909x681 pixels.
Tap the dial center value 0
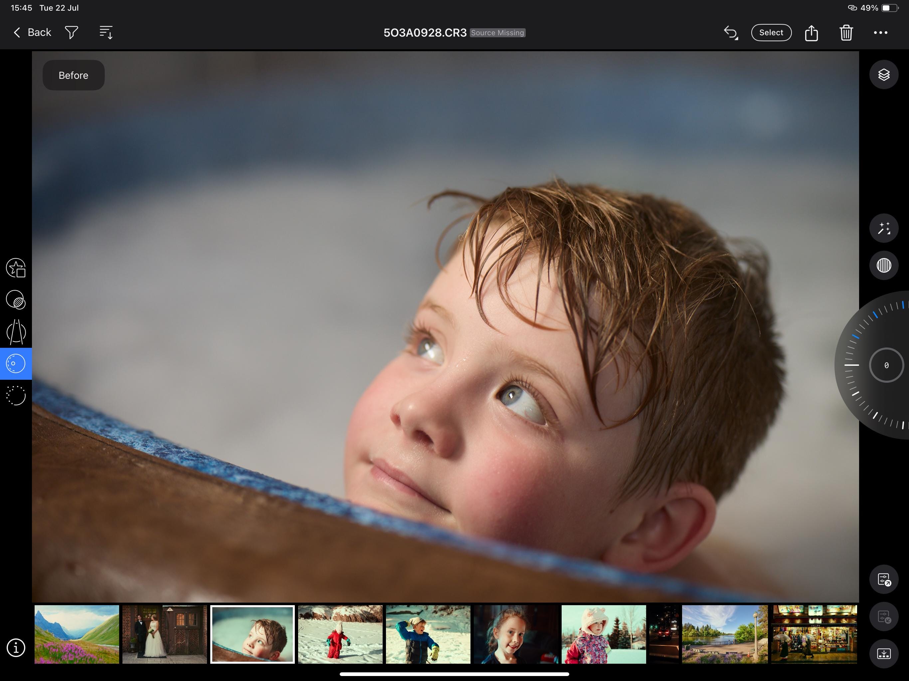point(886,365)
